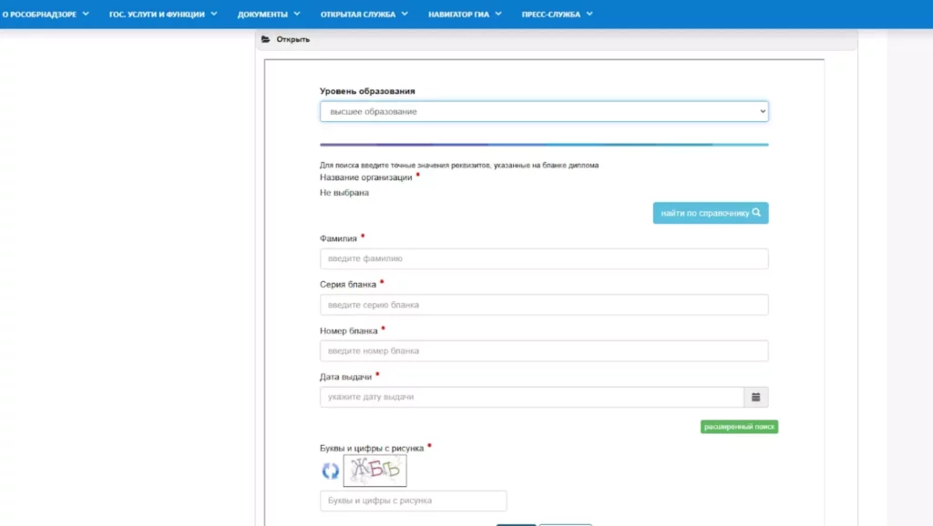
Task: Open the О Рособрнадзоре menu
Action: 46,15
